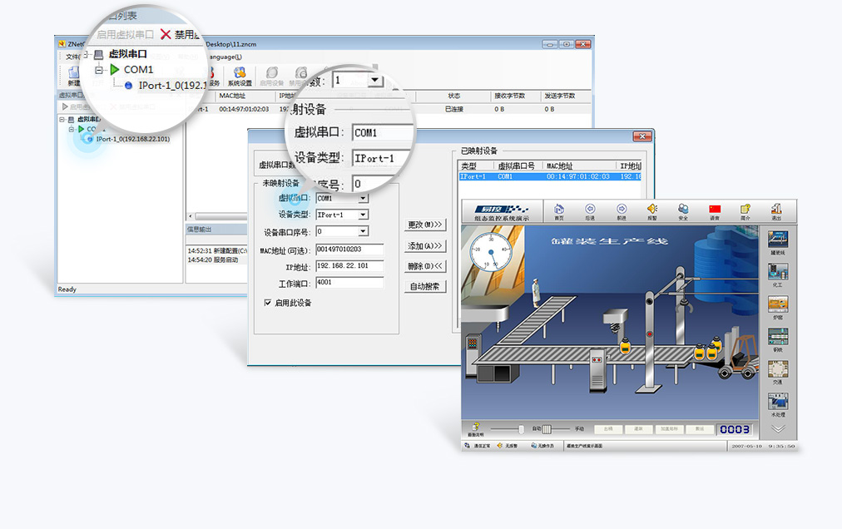The image size is (842, 529).
Task: Click the speed slider handle beside help icon
Action: tap(521, 428)
